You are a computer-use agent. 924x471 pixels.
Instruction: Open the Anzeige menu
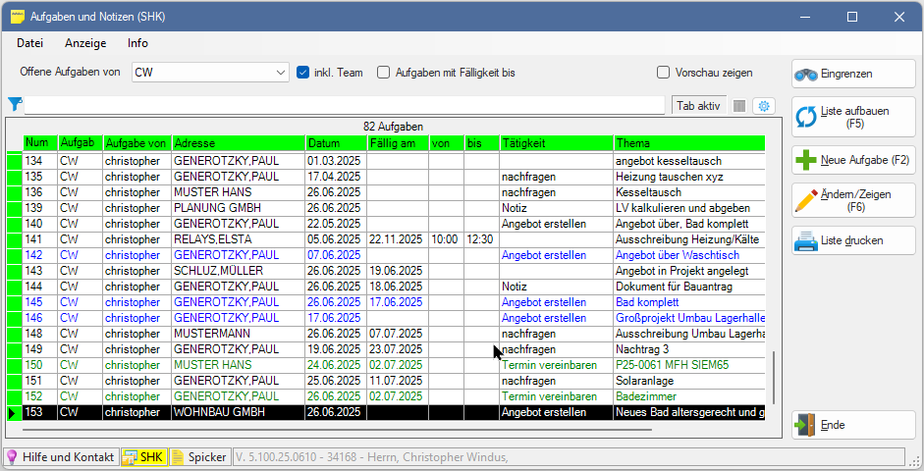85,43
